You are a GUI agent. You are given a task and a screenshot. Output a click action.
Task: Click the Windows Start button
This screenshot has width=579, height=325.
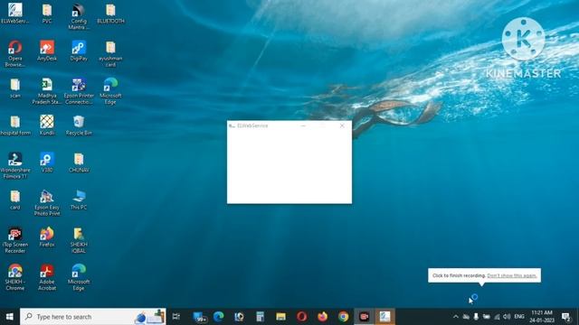pyautogui.click(x=10, y=317)
